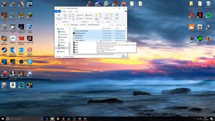Open Microsoft Edge from the taskbar
The image size is (215, 121).
click(47, 119)
